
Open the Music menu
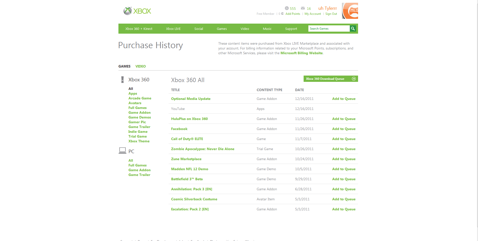(267, 29)
